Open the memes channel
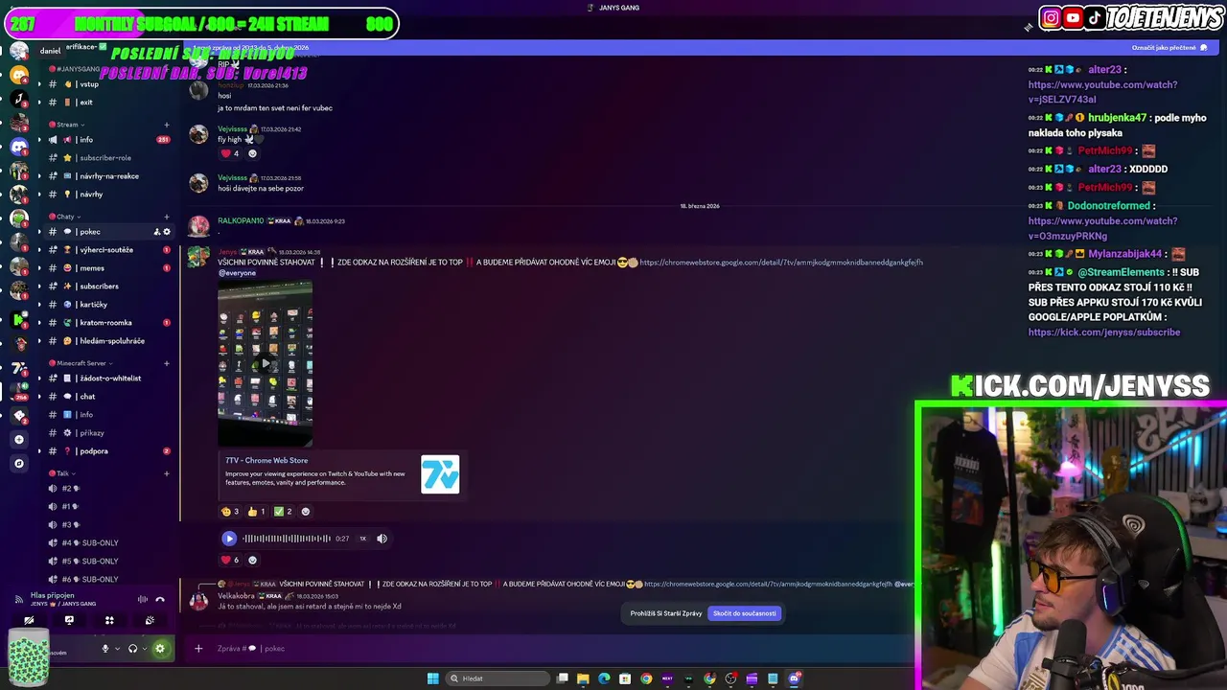The width and height of the screenshot is (1227, 690). [x=108, y=268]
